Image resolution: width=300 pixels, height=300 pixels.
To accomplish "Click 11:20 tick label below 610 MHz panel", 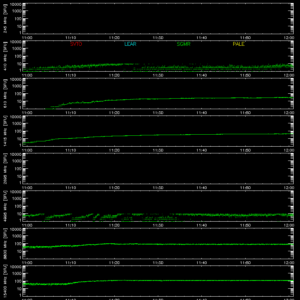I will (114, 113).
